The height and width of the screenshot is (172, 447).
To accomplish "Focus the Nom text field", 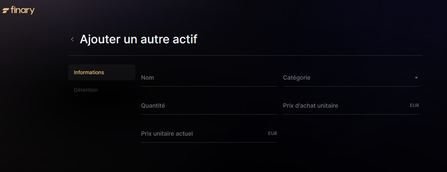I will tap(209, 78).
